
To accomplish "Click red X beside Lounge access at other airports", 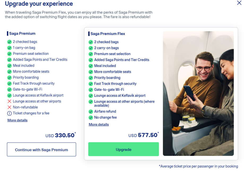I will pos(10,101).
